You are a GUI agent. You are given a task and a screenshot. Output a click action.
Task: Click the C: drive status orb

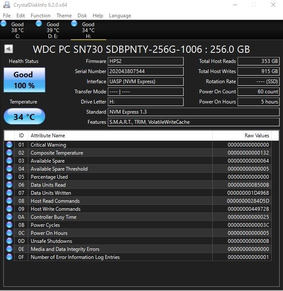click(3, 24)
